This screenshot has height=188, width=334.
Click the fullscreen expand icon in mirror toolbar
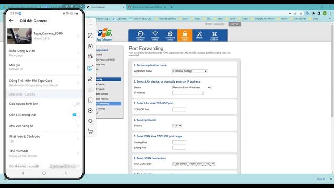click(90, 36)
